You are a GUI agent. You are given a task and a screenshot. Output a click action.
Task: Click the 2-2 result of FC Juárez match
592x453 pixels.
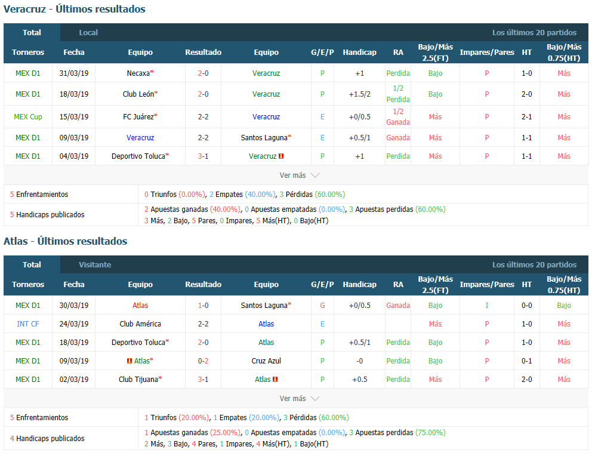[203, 116]
